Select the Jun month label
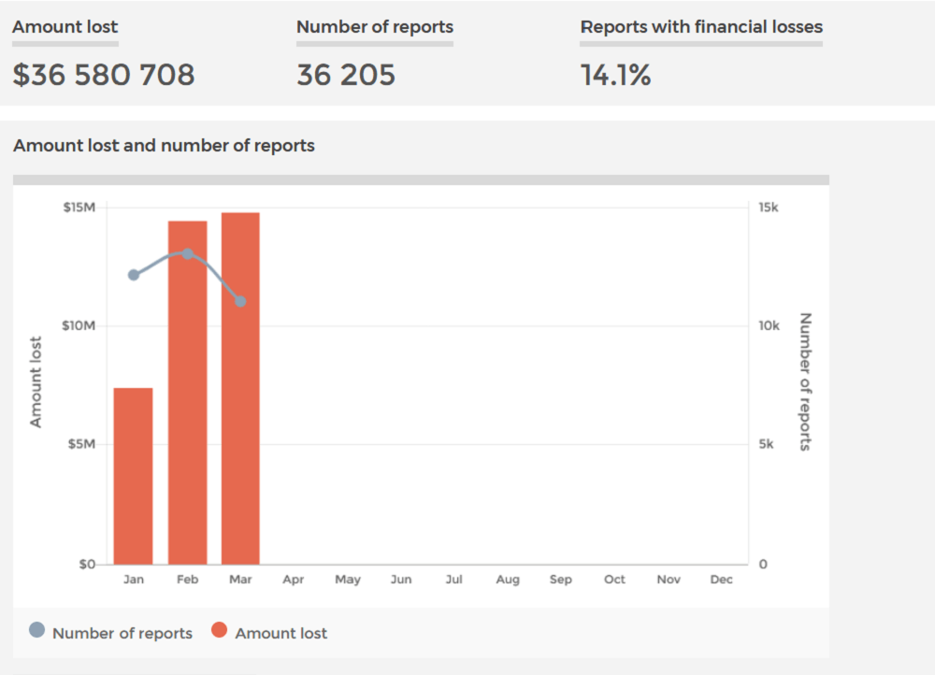The height and width of the screenshot is (675, 935). (401, 580)
